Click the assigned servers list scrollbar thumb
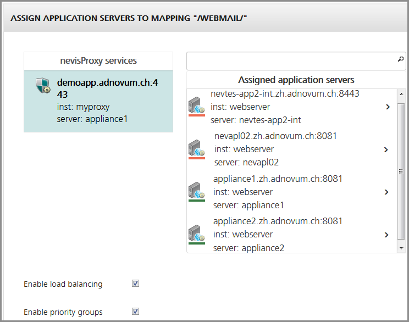The image size is (409, 322). 401,171
